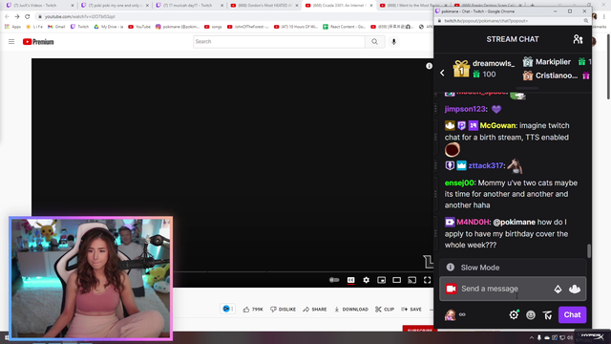Screen dimensions: 611x344
Task: Switch video to theater mode
Action: [397, 280]
